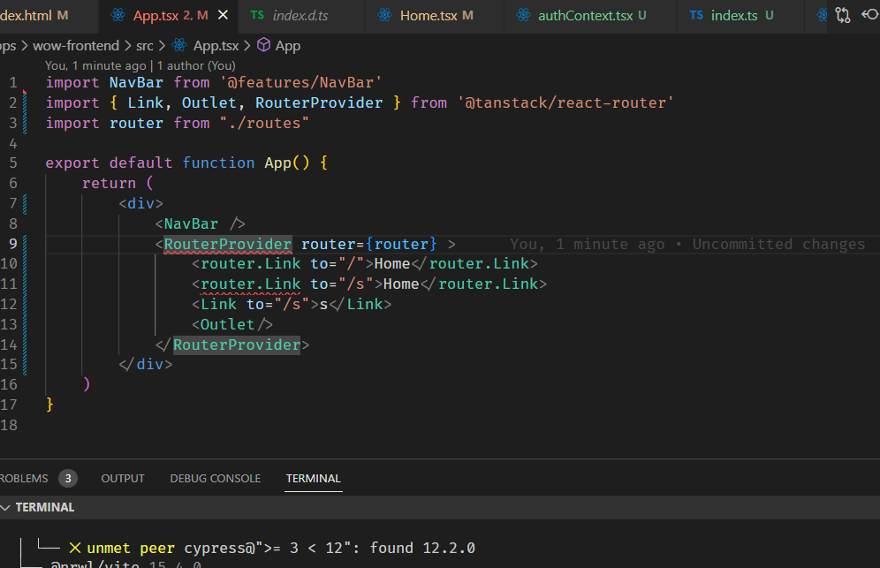Place cursor on RouterProvider in line 9
This screenshot has height=568, width=880.
tap(227, 244)
